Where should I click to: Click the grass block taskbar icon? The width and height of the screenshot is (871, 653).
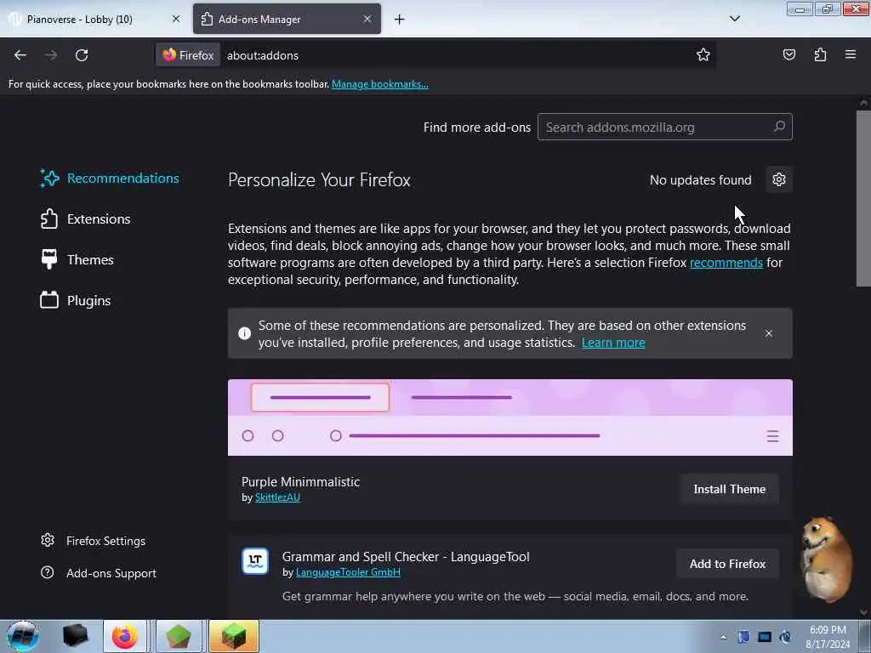(234, 636)
